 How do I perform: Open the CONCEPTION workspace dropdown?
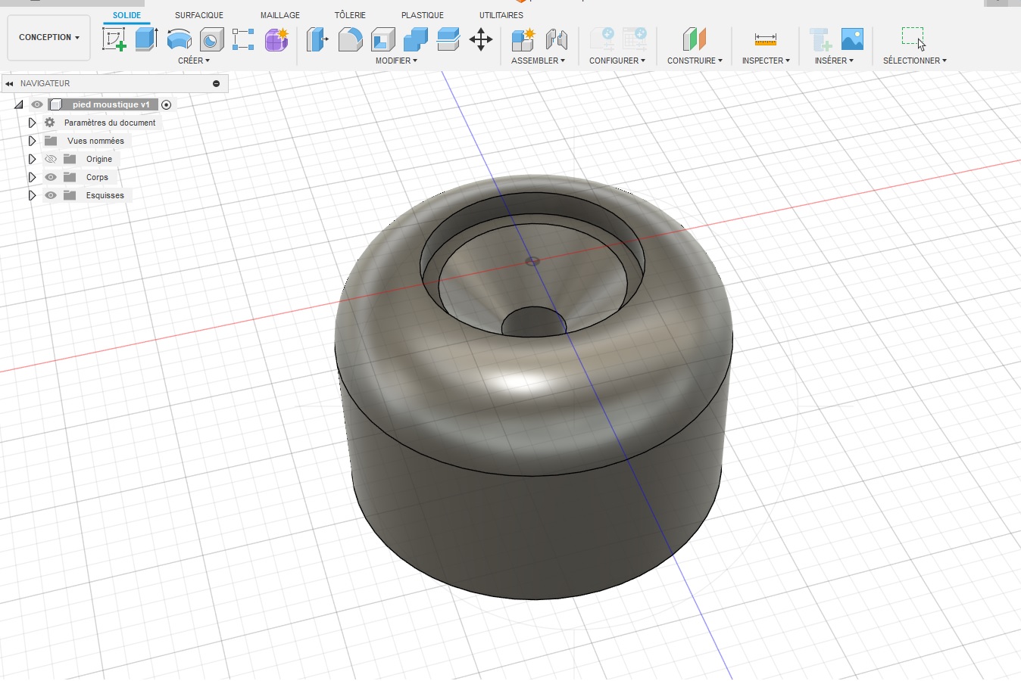coord(49,37)
